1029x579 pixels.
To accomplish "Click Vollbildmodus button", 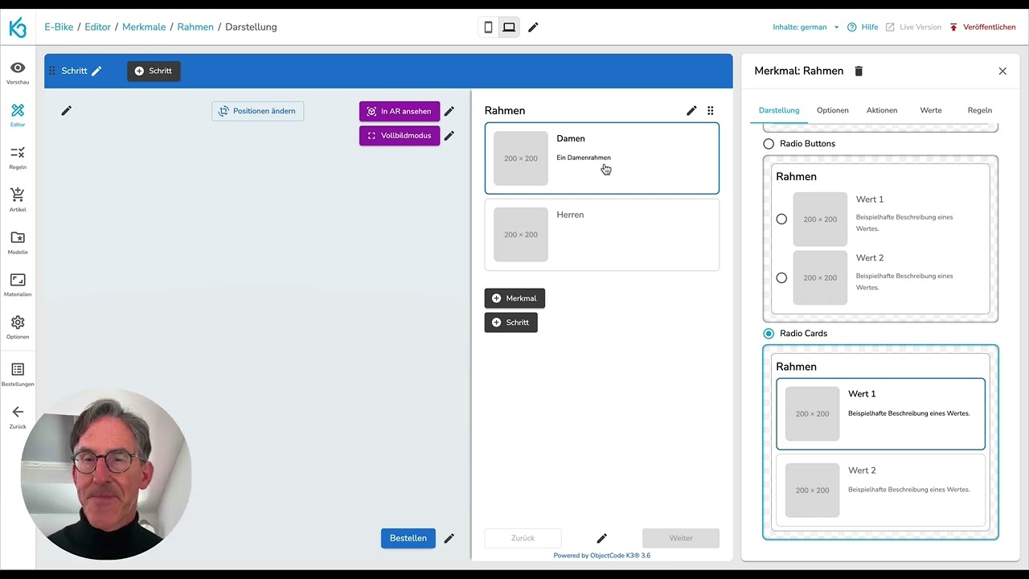I will pyautogui.click(x=400, y=136).
